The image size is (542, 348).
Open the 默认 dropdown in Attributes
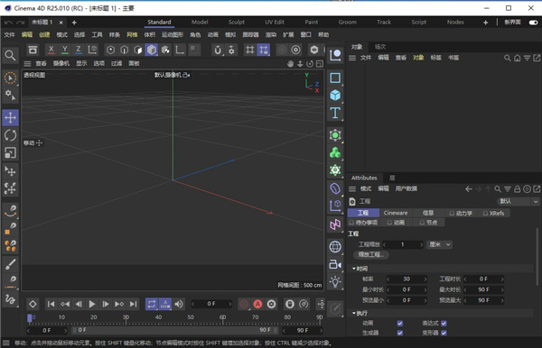click(x=518, y=201)
